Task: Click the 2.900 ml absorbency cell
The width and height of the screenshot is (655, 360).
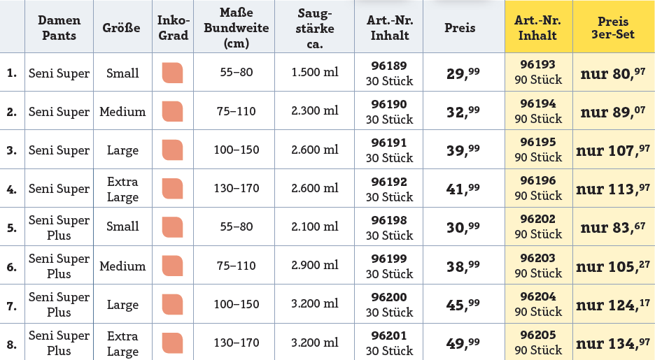Action: click(x=314, y=266)
